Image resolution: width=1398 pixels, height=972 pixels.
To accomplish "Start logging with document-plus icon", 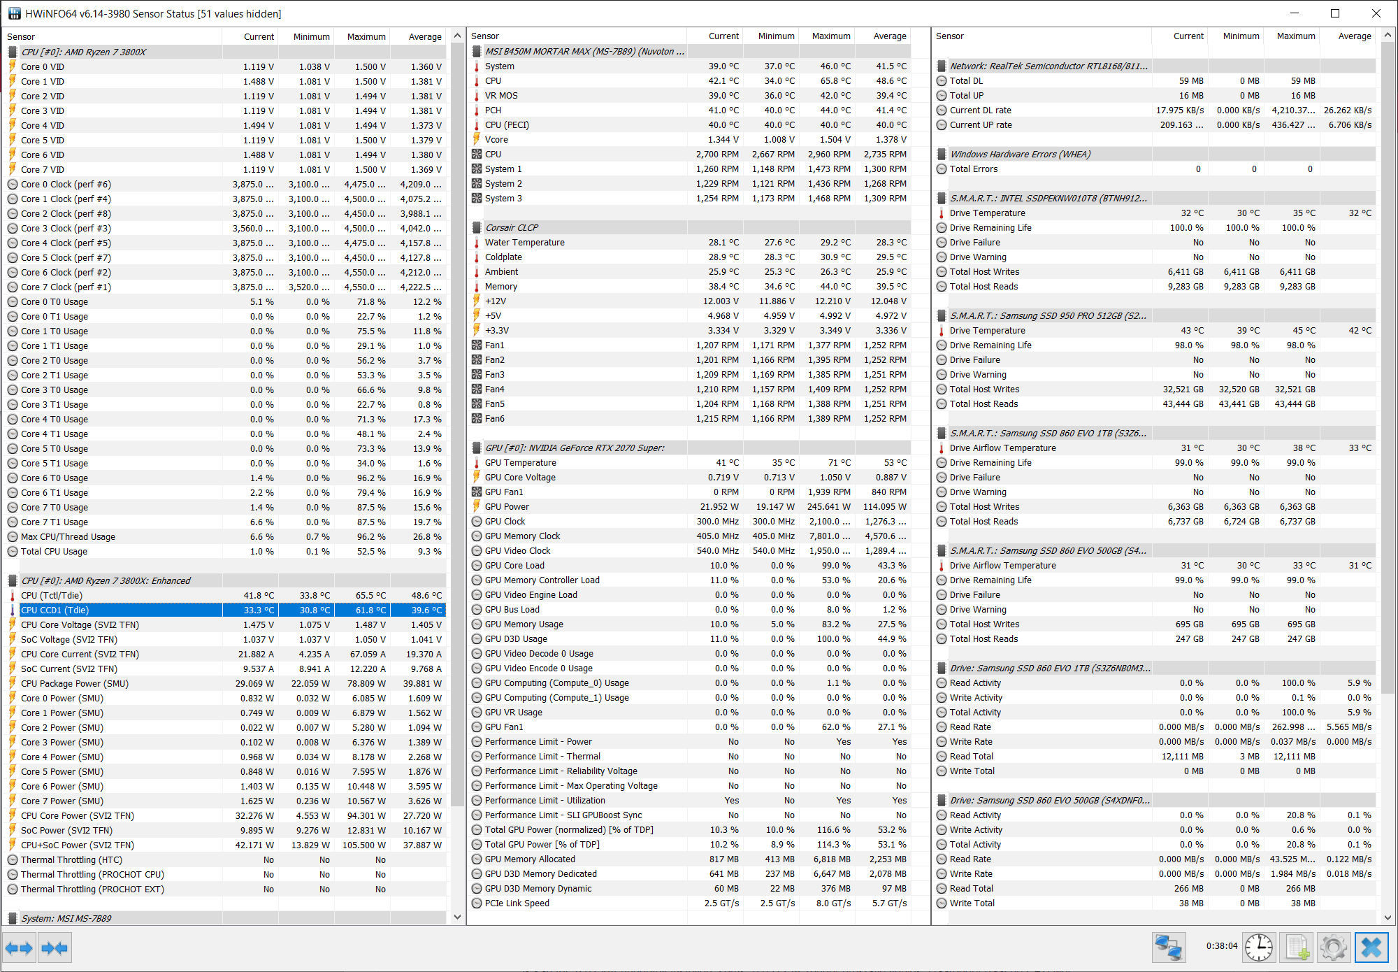I will click(1297, 948).
